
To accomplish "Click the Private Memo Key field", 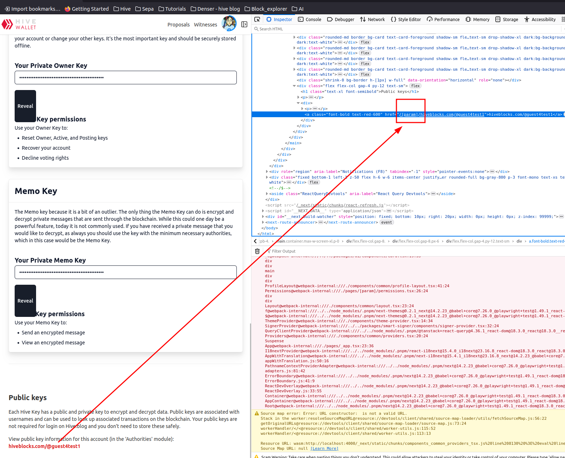I will tap(126, 272).
